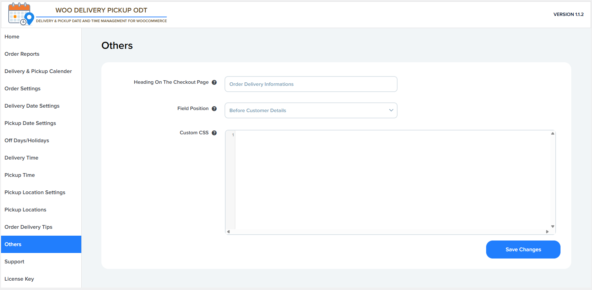Select Off Days/Holidays in the sidebar
Viewport: 592px width, 290px height.
tap(27, 141)
